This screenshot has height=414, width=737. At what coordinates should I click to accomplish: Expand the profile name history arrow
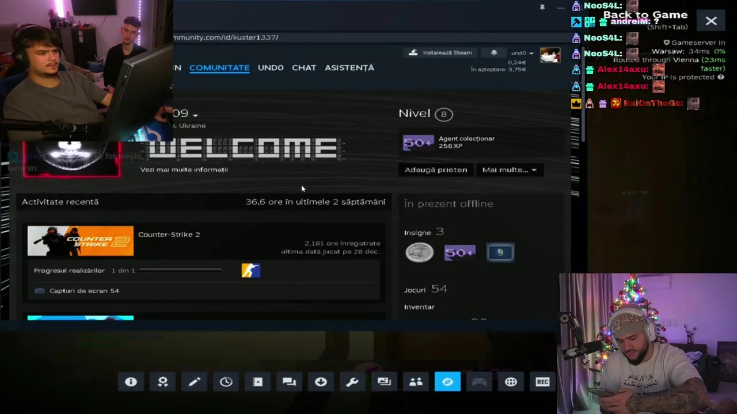click(x=195, y=116)
